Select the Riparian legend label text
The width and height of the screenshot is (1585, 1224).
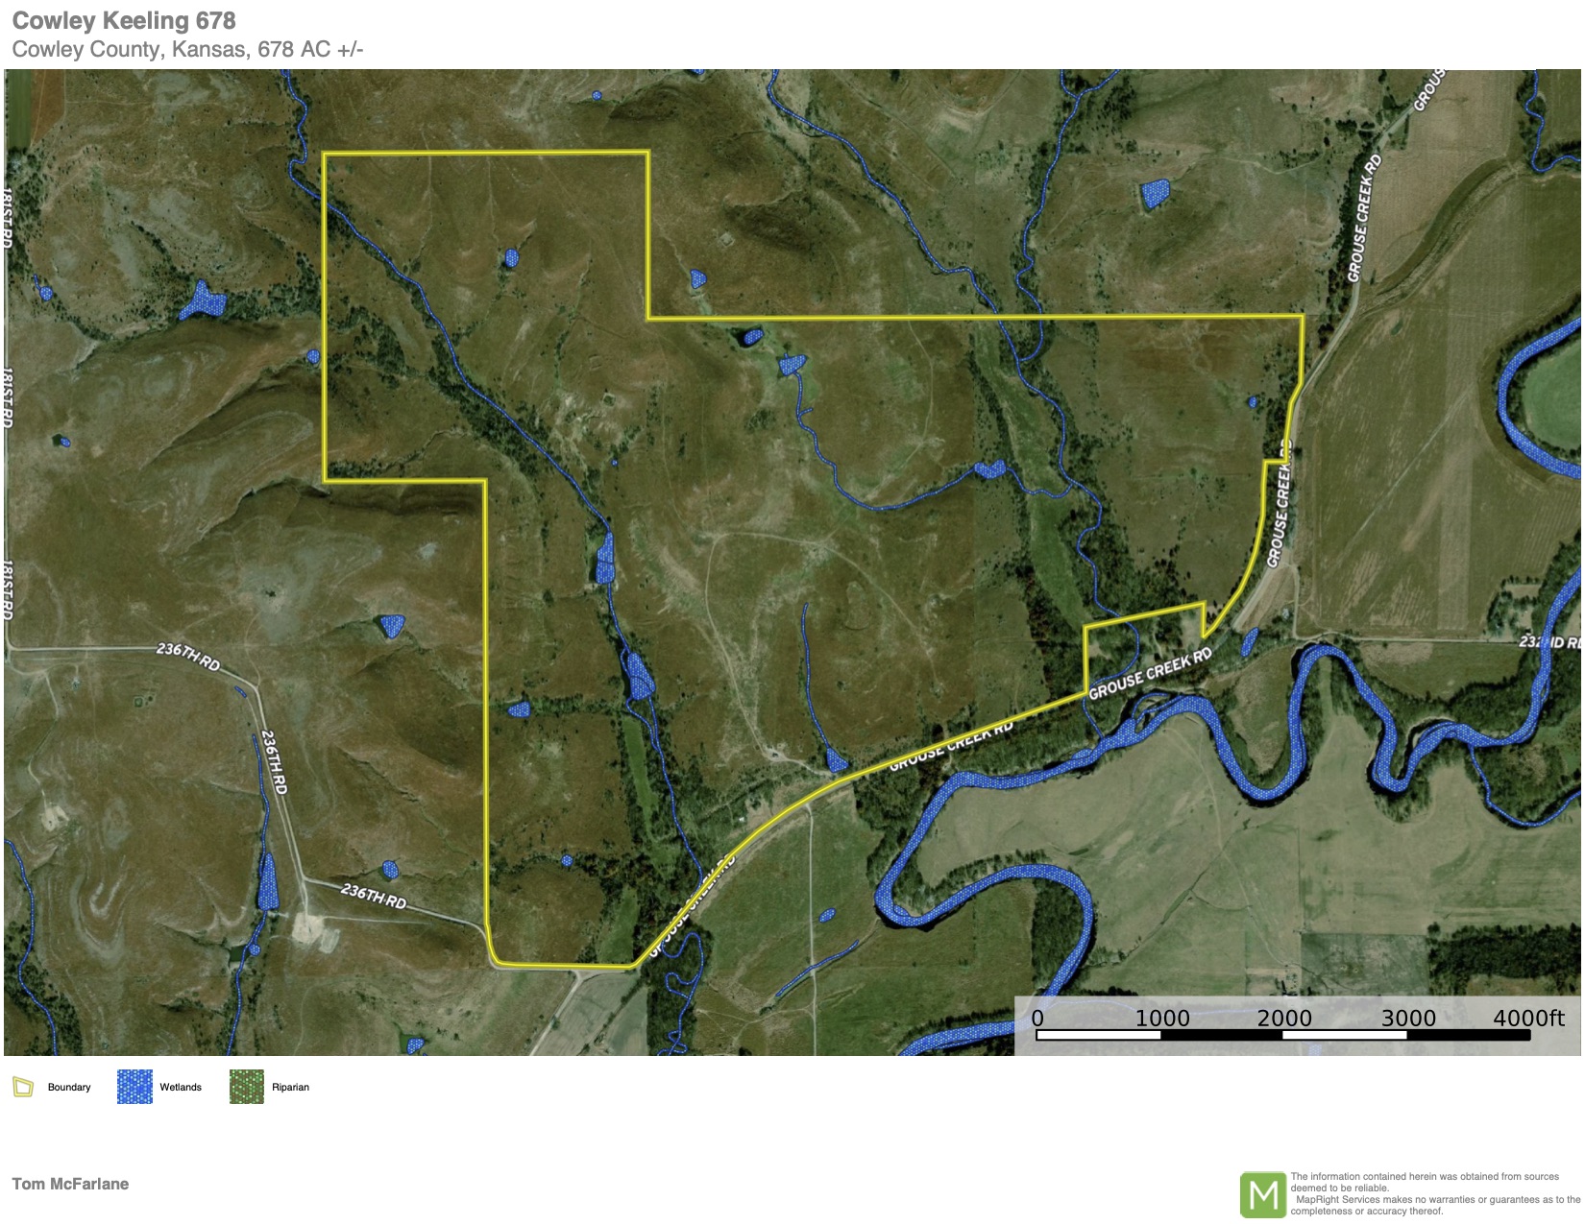290,1088
